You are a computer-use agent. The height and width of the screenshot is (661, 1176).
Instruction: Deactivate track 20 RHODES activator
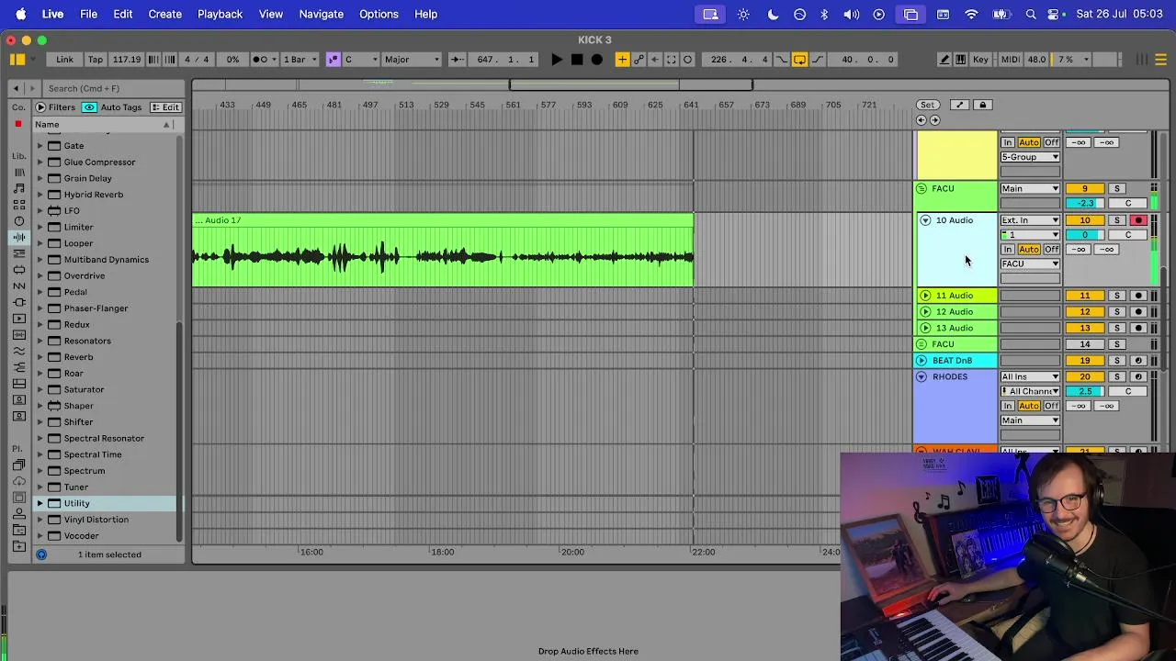point(1085,377)
